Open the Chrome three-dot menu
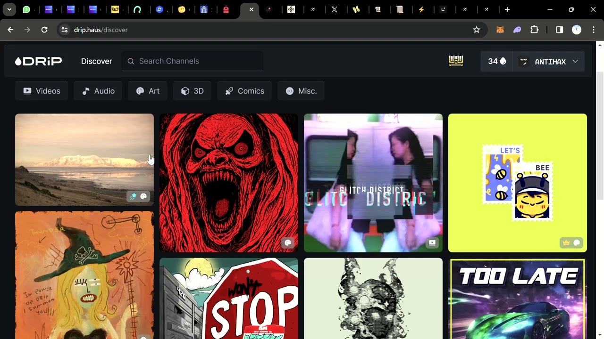The image size is (604, 339). tap(594, 30)
